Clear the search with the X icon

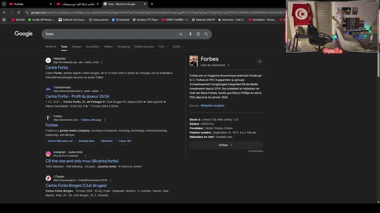(x=180, y=34)
